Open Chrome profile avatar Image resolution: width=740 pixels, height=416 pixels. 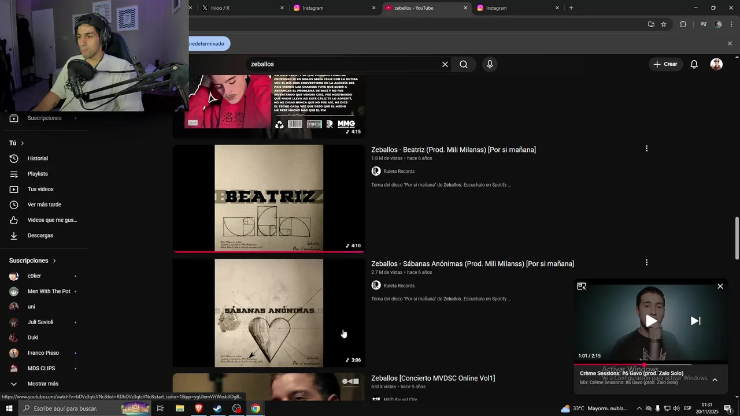(718, 24)
